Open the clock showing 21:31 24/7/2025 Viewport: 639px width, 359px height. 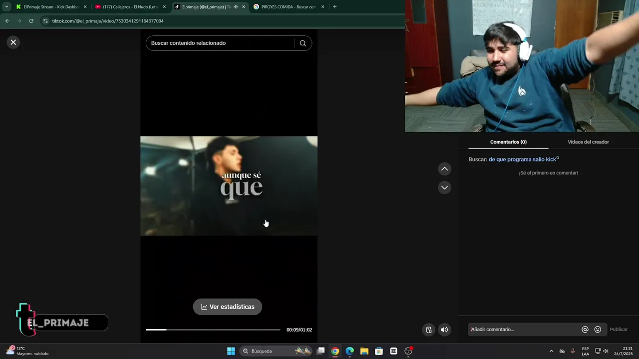pyautogui.click(x=624, y=351)
